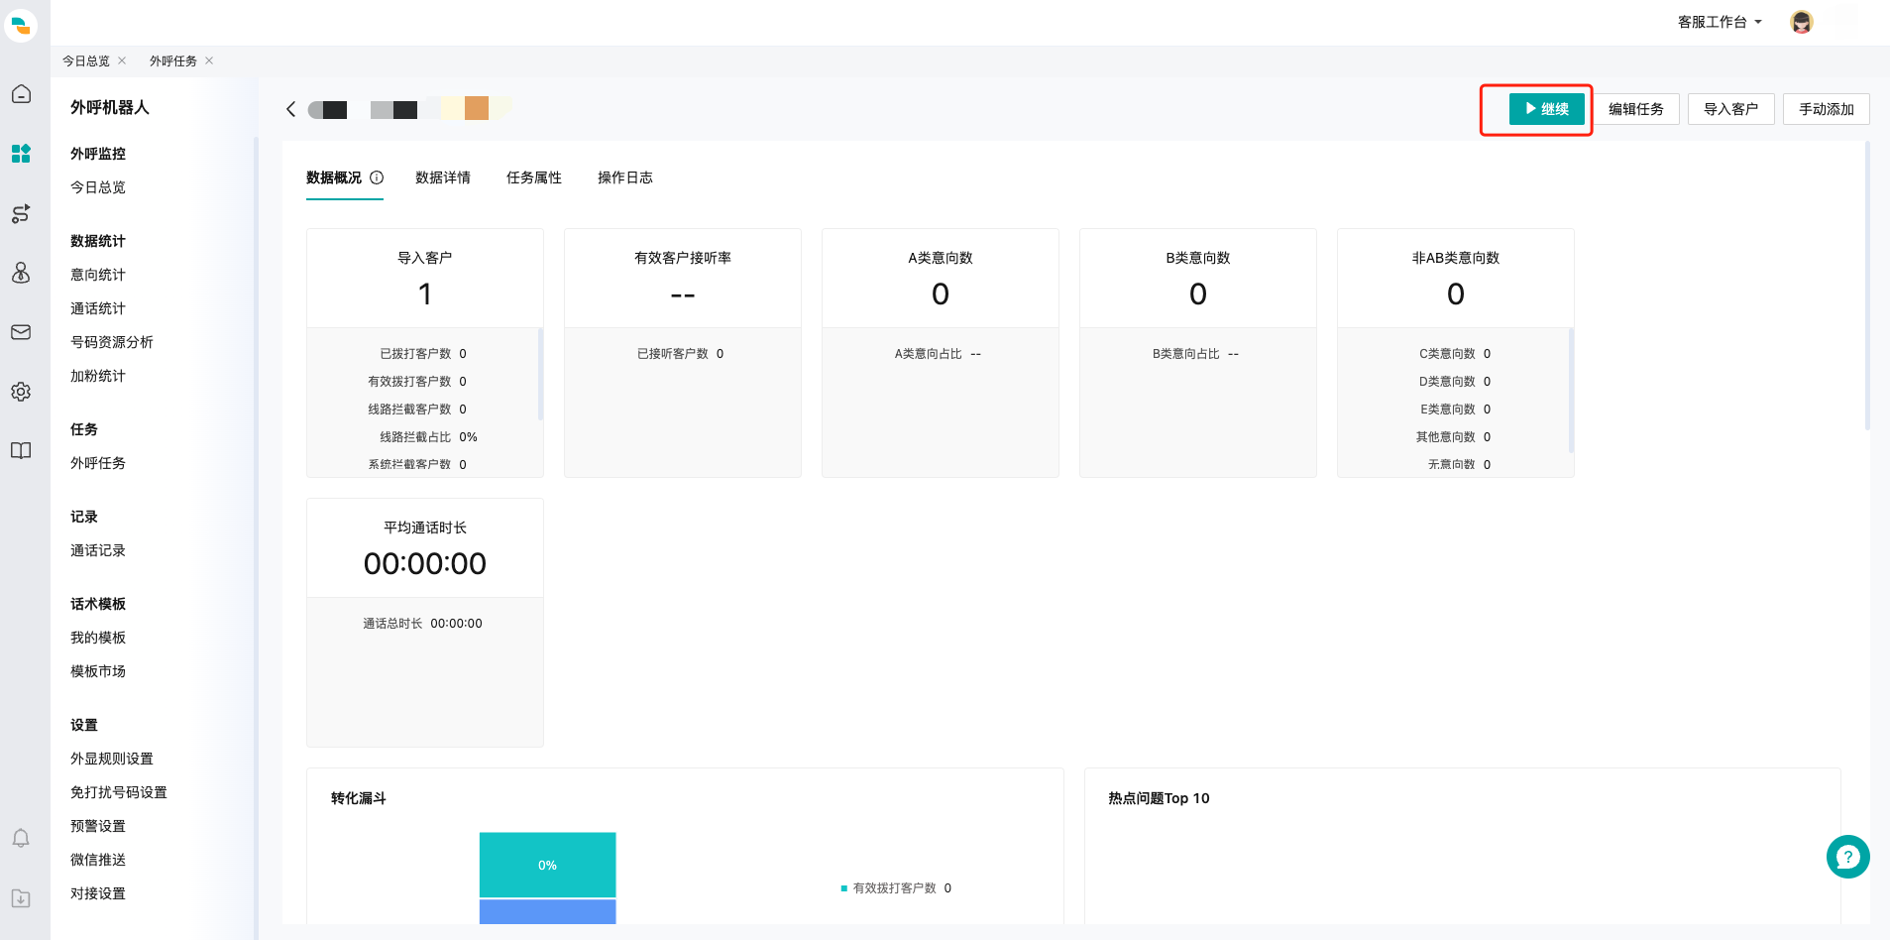1890x940 pixels.
Task: Click the app logo icon
Action: coord(21,25)
